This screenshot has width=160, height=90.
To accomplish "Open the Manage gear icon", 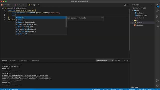I will click(157, 86).
